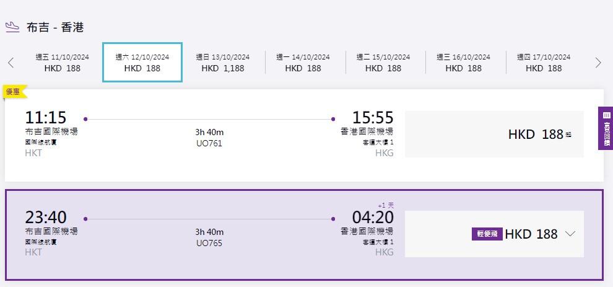
Task: Click the yellow 優惠 promo tag
Action: coord(14,92)
